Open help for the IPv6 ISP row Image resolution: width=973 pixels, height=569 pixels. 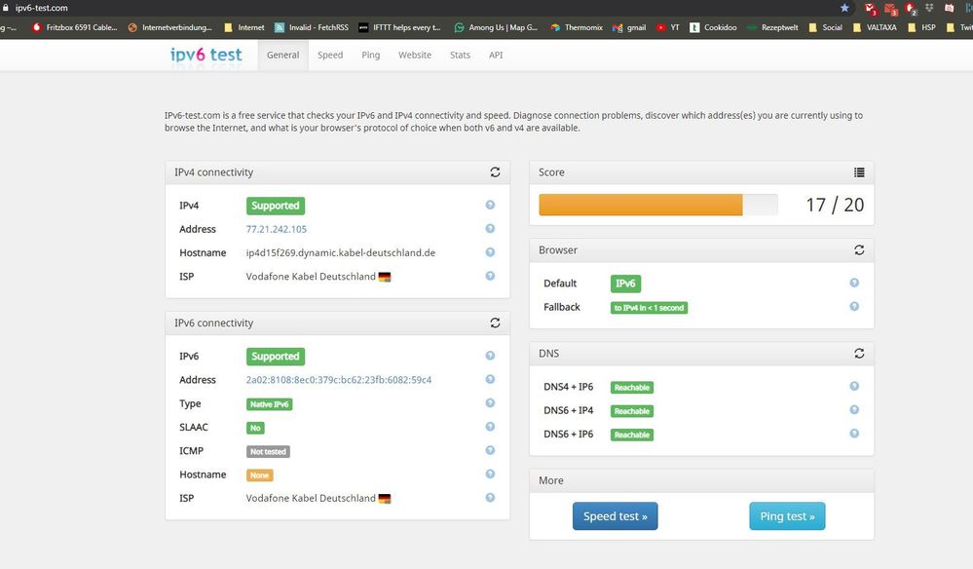tap(490, 497)
